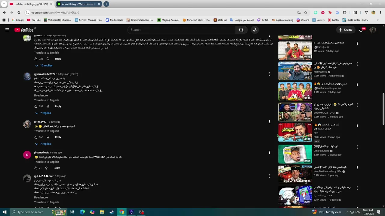Screen dimensions: 385x216
Task: Expand 7 replies under @yaraalharbi7324 comment
Action: pos(43,113)
